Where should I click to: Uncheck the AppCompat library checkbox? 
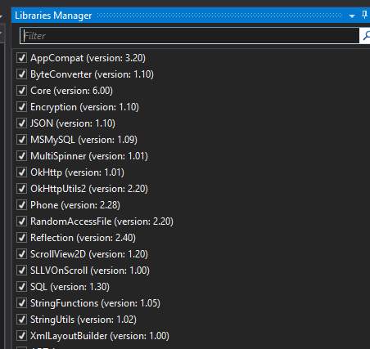coord(21,58)
